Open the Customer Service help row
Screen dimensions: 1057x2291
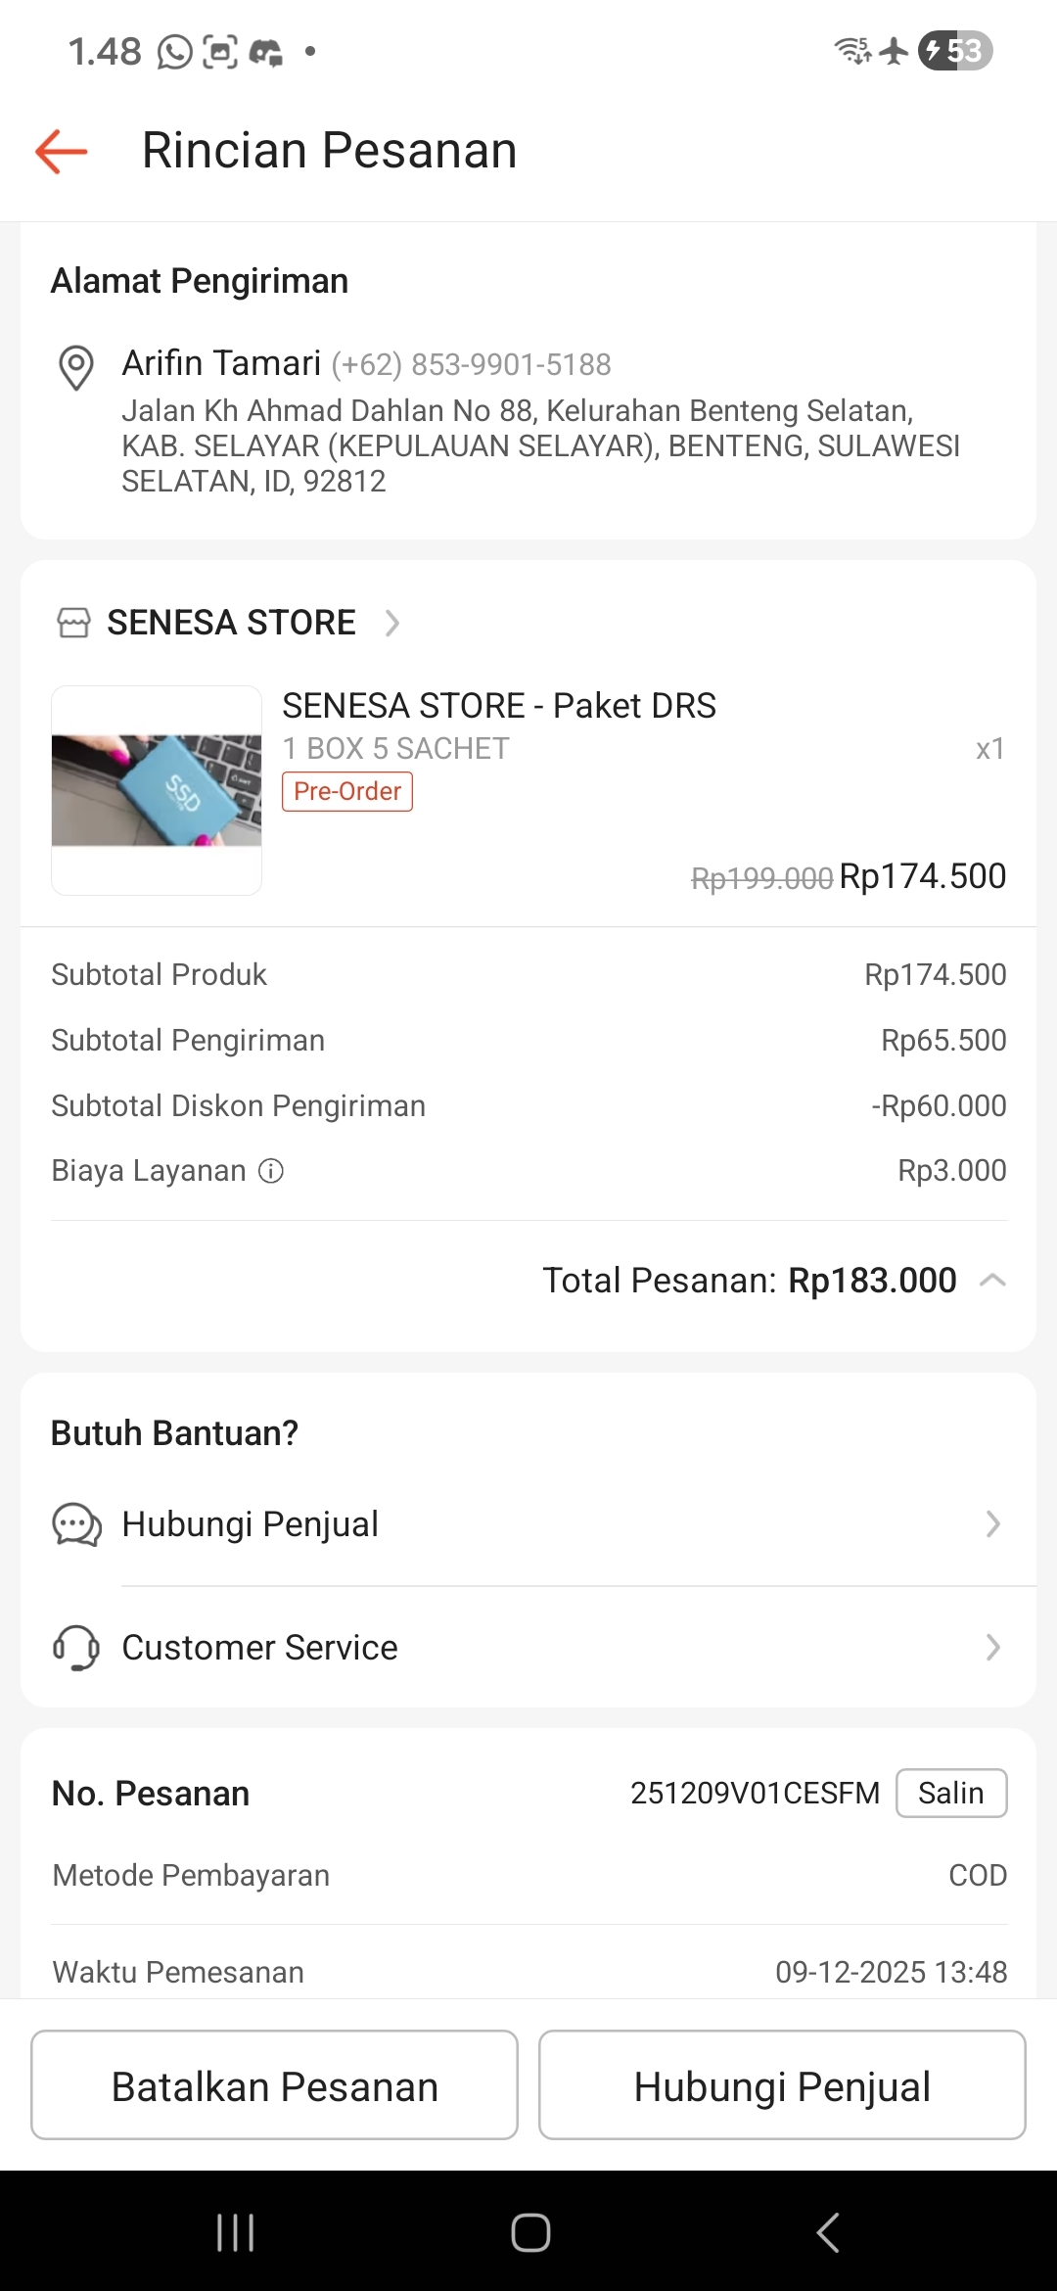click(260, 1648)
